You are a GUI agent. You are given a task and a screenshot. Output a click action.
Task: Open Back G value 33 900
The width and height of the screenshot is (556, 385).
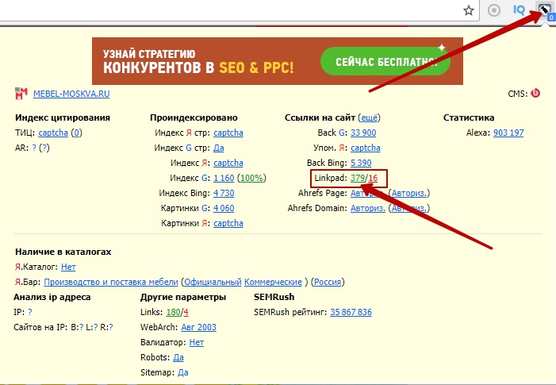[363, 133]
